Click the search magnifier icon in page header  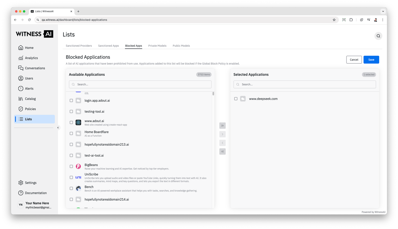378,36
